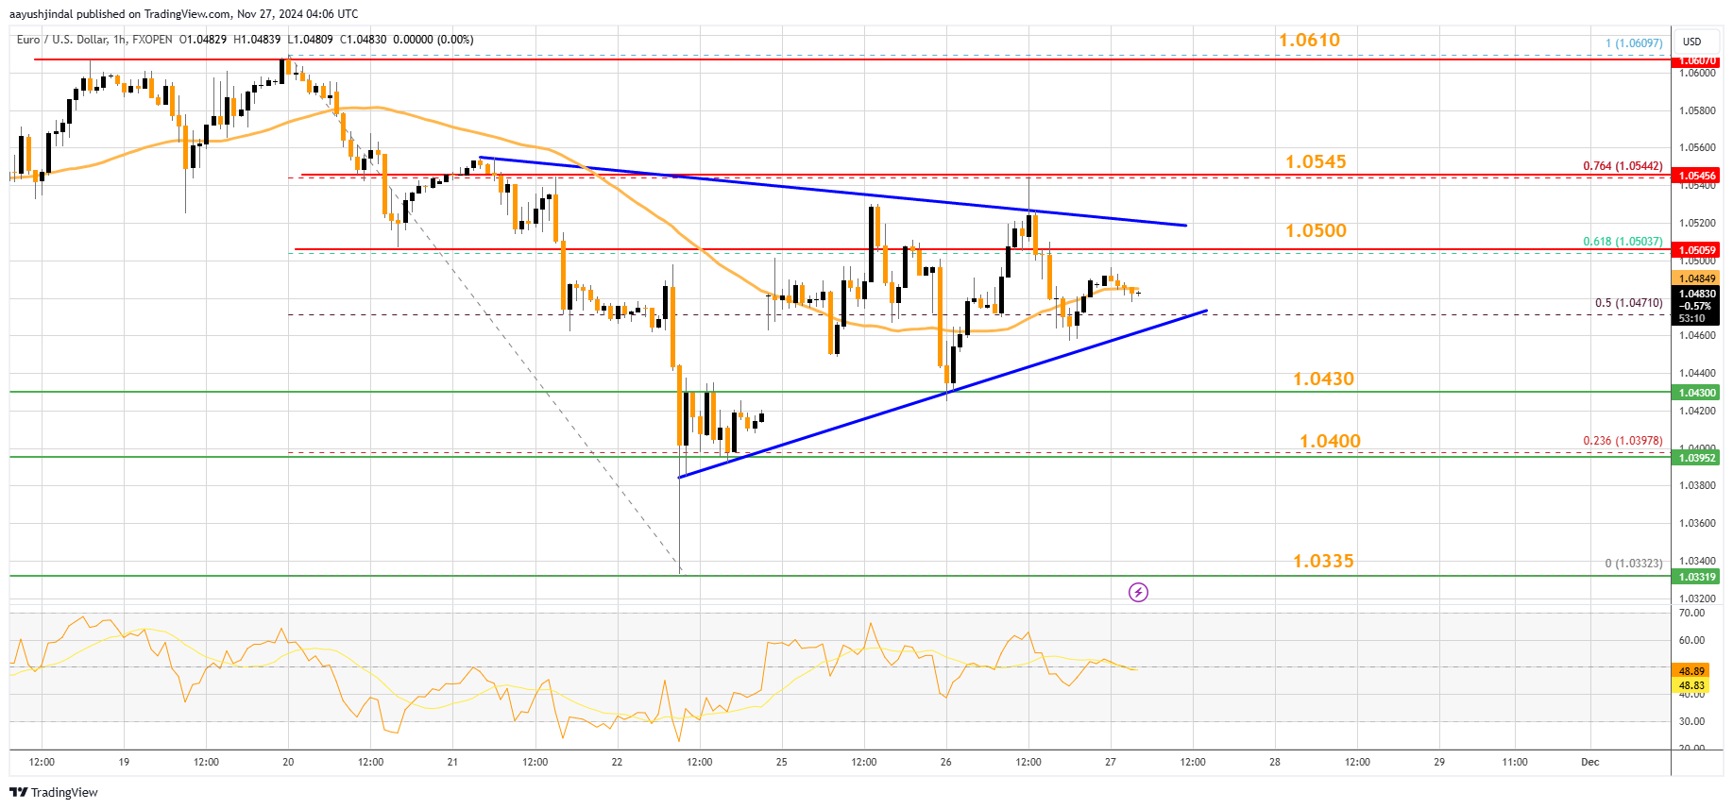Click the RSI 48.89 value tag
This screenshot has height=809, width=1733.
pyautogui.click(x=1691, y=672)
